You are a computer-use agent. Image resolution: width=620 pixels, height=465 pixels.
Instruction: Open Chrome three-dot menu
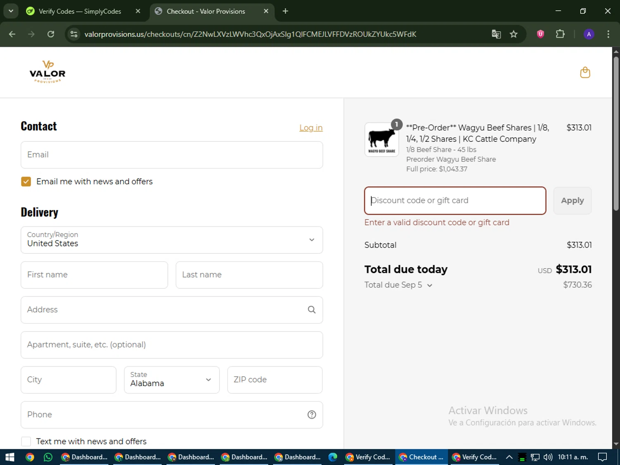point(608,34)
